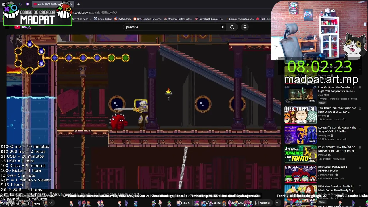
Task: Open the DriveThruRPG bookmark
Action: (209, 19)
